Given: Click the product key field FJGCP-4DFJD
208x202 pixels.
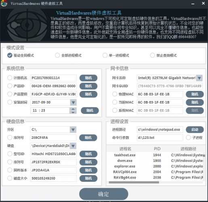Looking at the screenshot, I should (53, 94).
